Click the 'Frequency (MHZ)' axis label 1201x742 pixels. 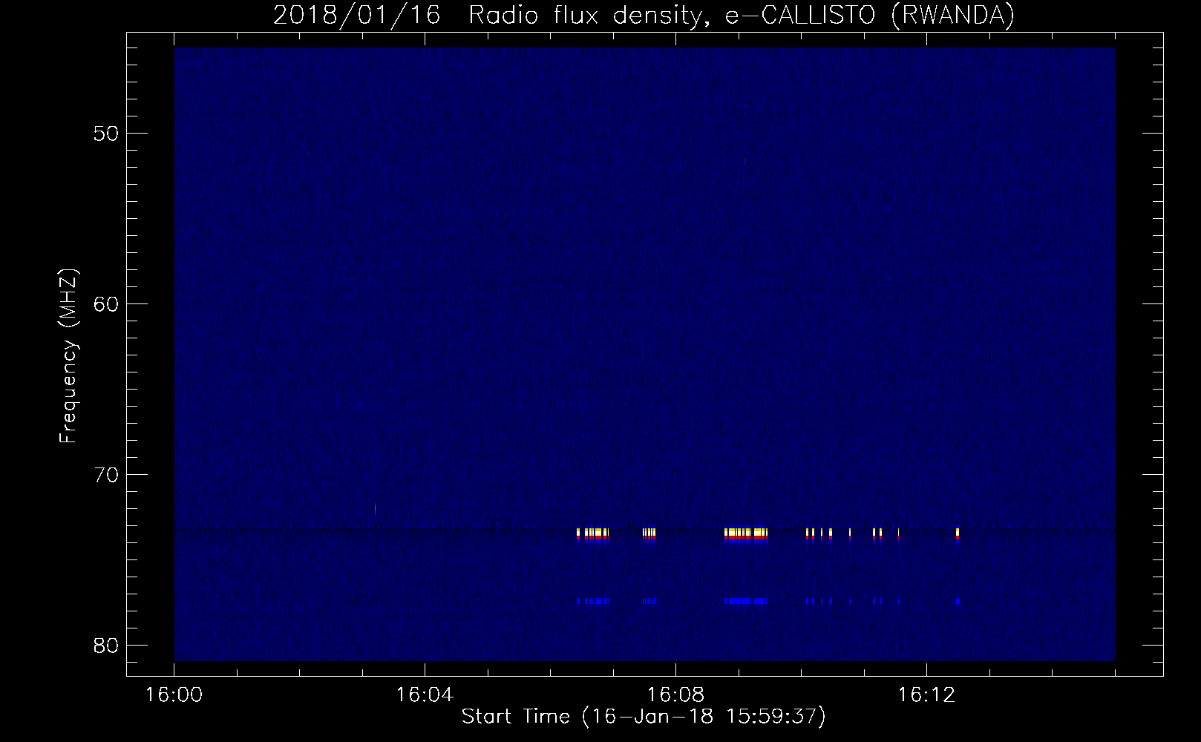click(x=68, y=356)
